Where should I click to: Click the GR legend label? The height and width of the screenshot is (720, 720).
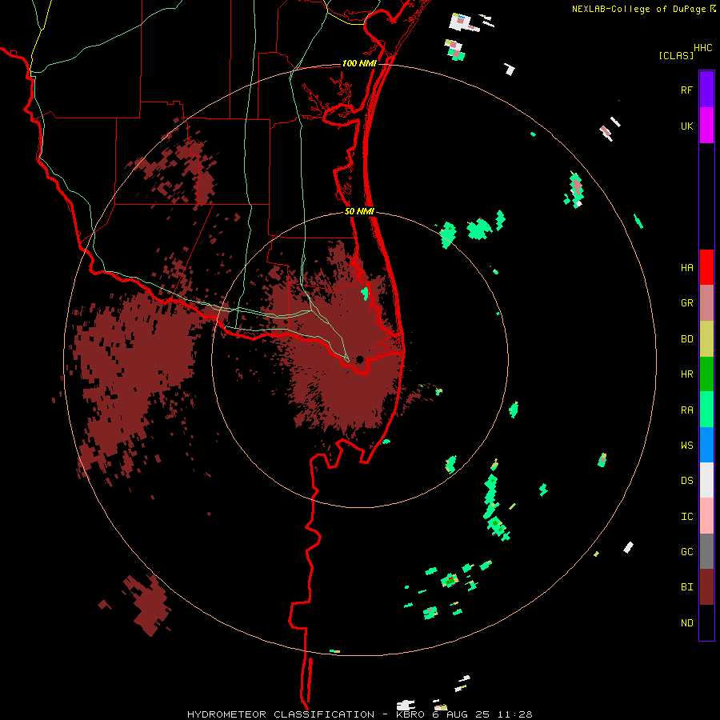coord(686,303)
